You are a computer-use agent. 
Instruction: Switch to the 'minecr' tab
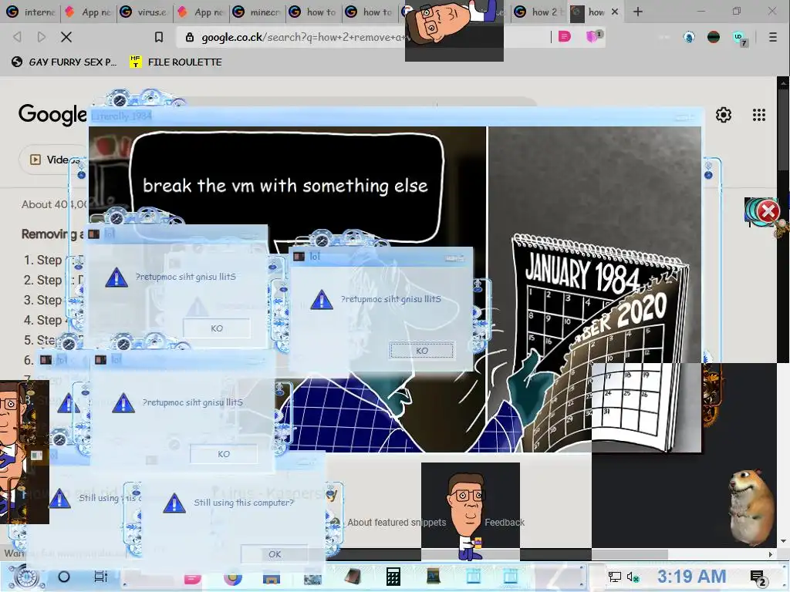coord(257,12)
